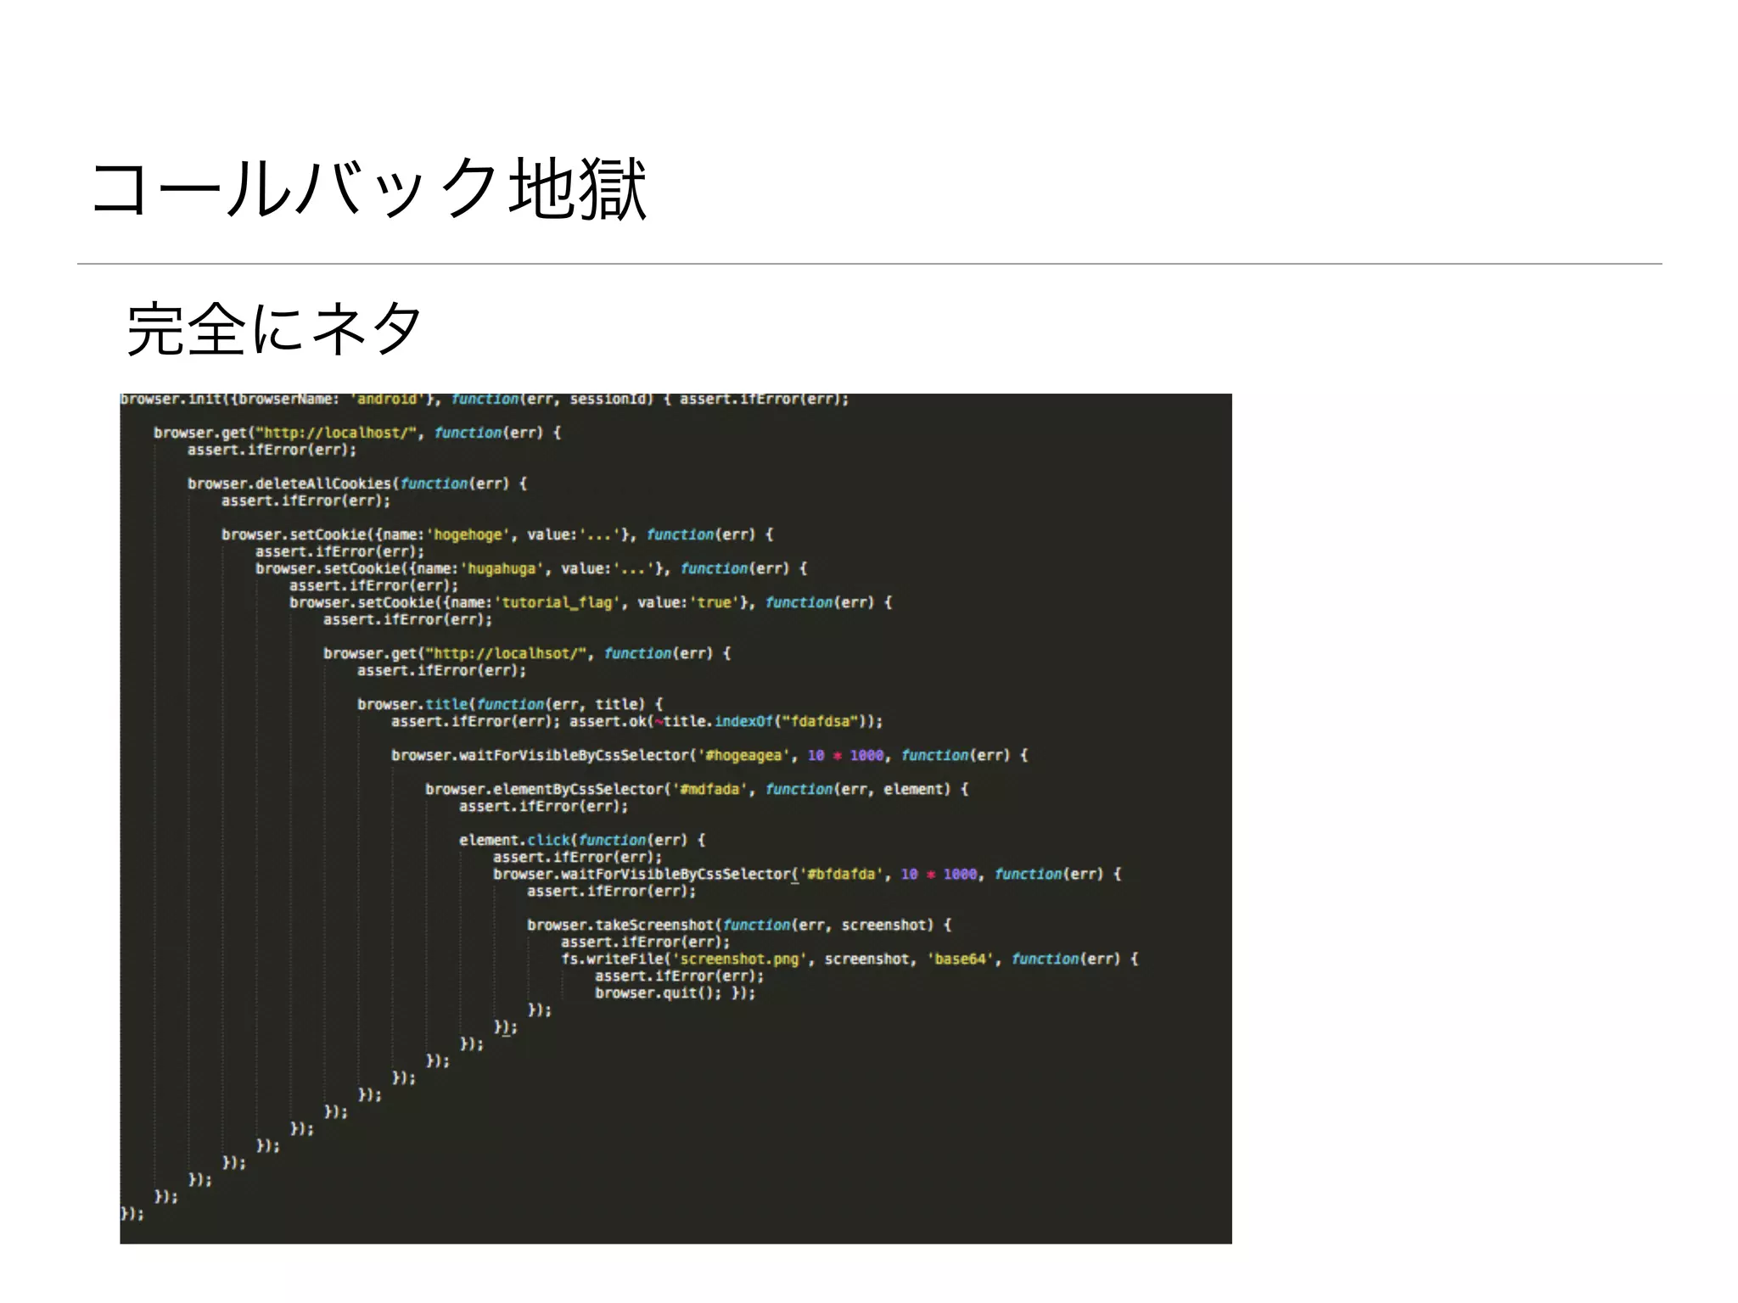Click the subtitle 完全にネタ
The height and width of the screenshot is (1303, 1738).
pyautogui.click(x=274, y=328)
